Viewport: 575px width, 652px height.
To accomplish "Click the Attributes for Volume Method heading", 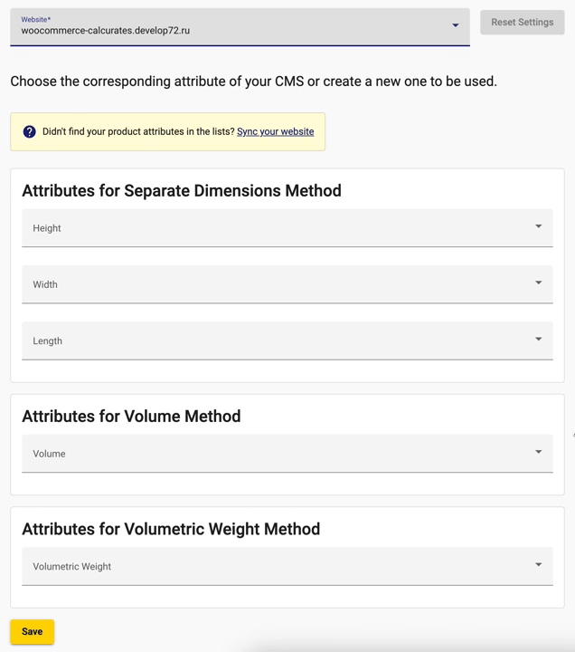I will (131, 417).
